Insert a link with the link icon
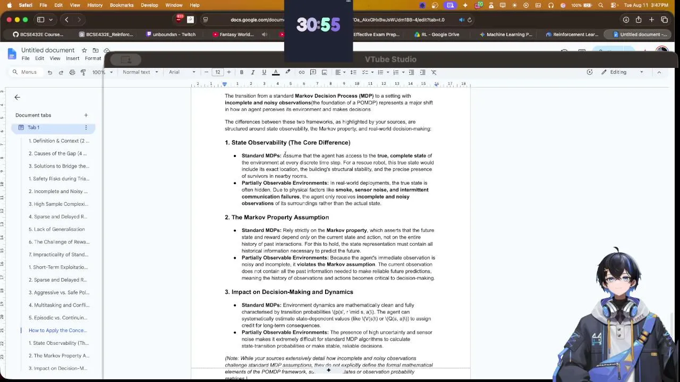680x382 pixels. 302,72
